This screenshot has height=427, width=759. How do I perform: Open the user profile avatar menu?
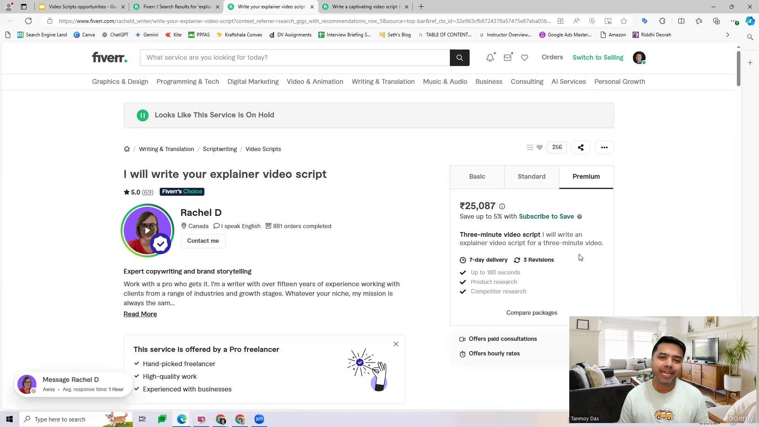639,58
